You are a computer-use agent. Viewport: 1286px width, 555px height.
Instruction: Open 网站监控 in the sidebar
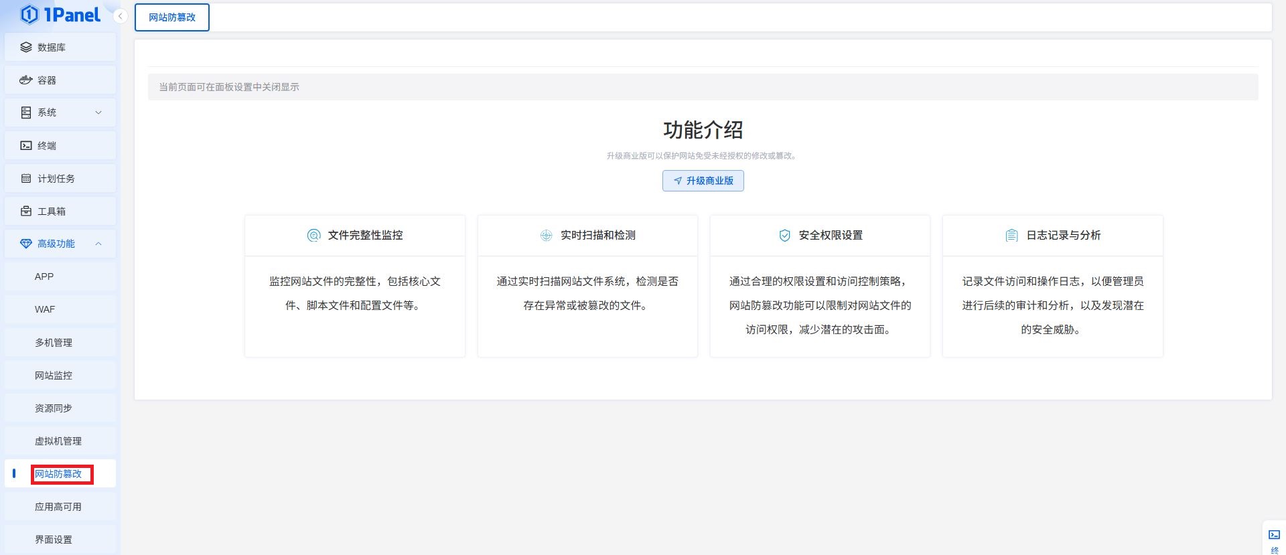click(60, 376)
